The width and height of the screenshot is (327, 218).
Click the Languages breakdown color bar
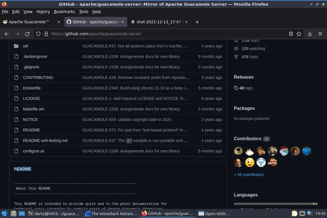(x=276, y=204)
